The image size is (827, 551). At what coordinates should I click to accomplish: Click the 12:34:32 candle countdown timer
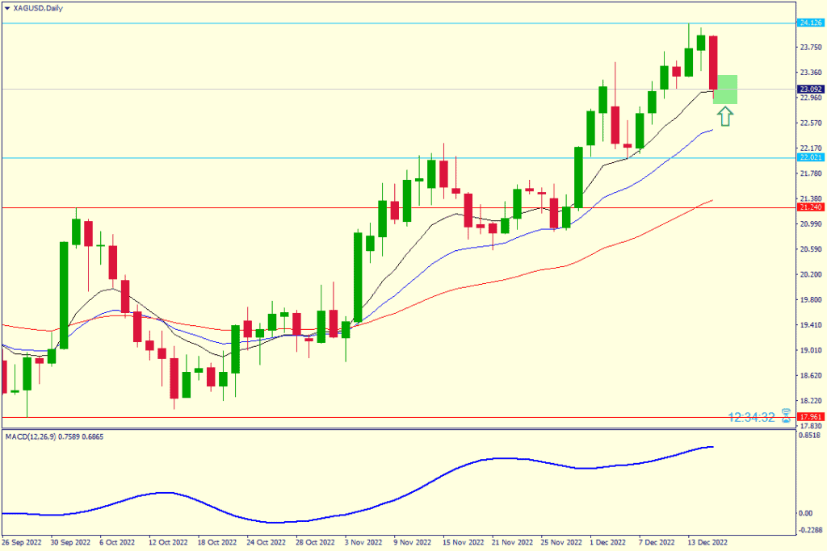[x=751, y=417]
